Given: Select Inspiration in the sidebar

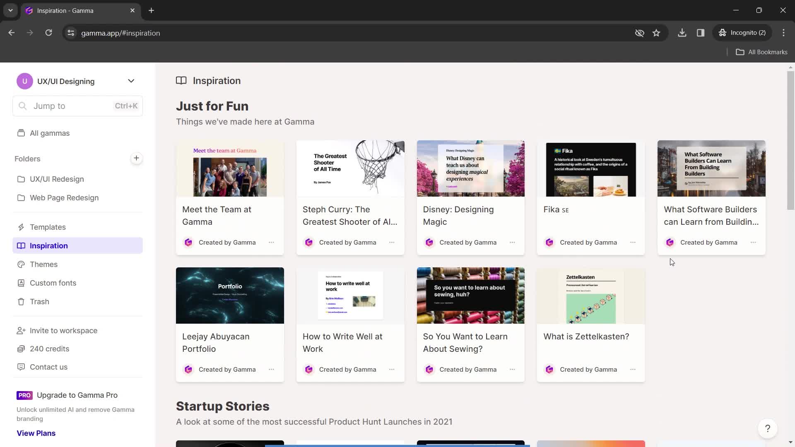Looking at the screenshot, I should (x=78, y=246).
